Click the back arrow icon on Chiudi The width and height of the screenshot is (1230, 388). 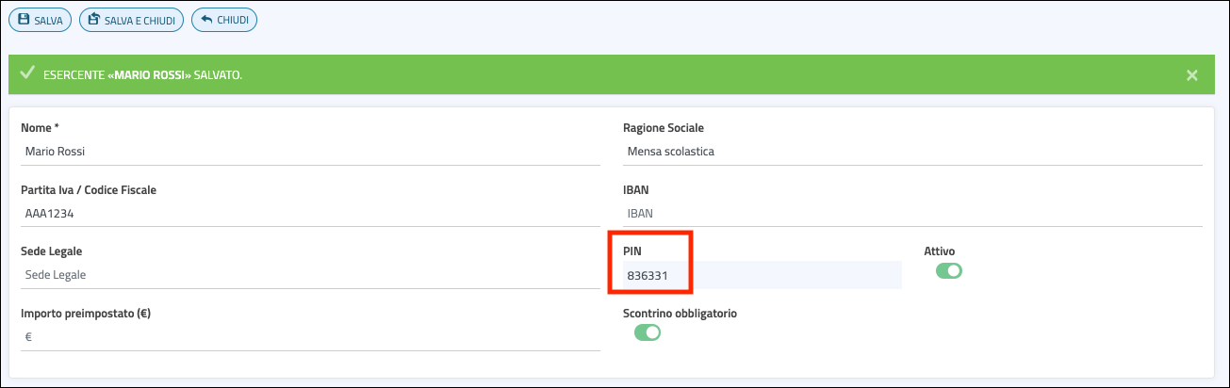(207, 19)
